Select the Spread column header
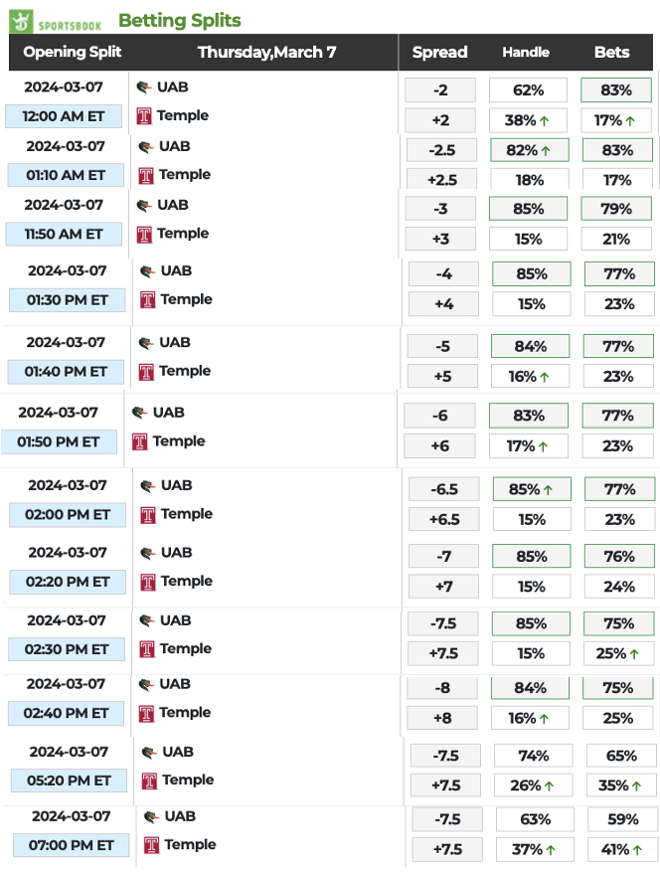Screen dimensions: 660x873 (x=439, y=53)
